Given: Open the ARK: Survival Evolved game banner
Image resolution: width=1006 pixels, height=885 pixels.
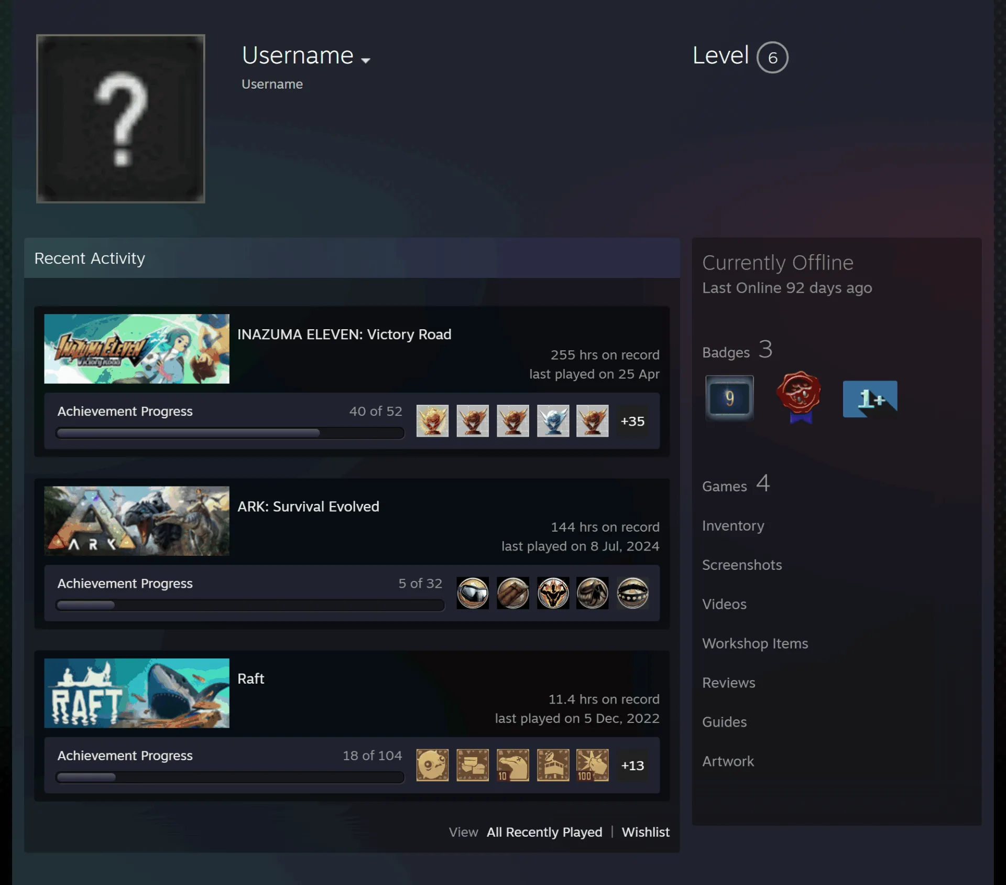Looking at the screenshot, I should 137,521.
